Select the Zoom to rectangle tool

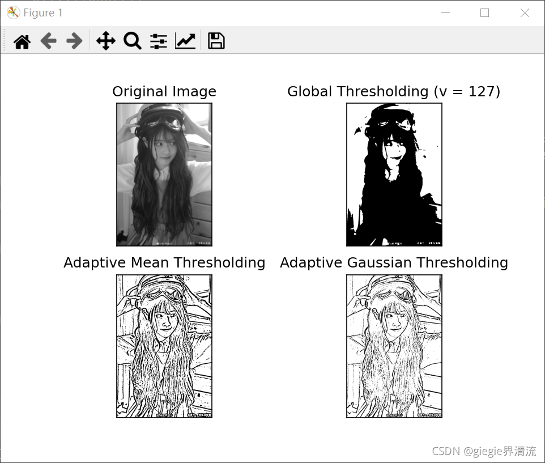(133, 41)
